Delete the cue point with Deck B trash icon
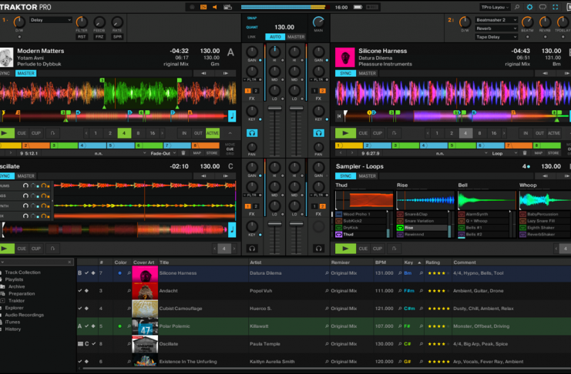 tap(525, 153)
